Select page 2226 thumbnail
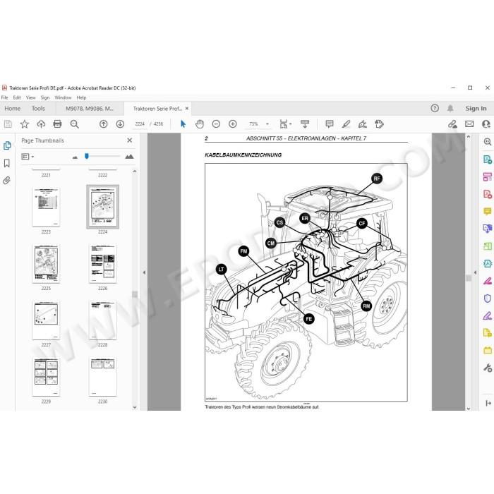 pos(103,263)
